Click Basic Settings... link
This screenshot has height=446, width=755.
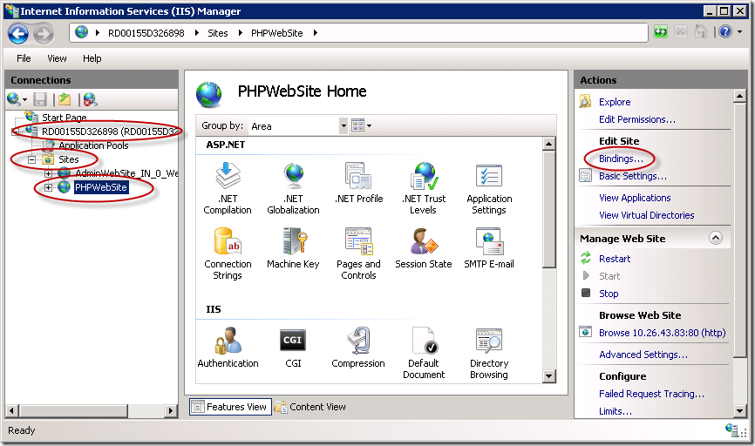tap(633, 176)
